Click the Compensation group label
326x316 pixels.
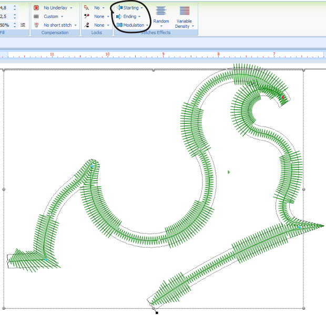click(55, 33)
